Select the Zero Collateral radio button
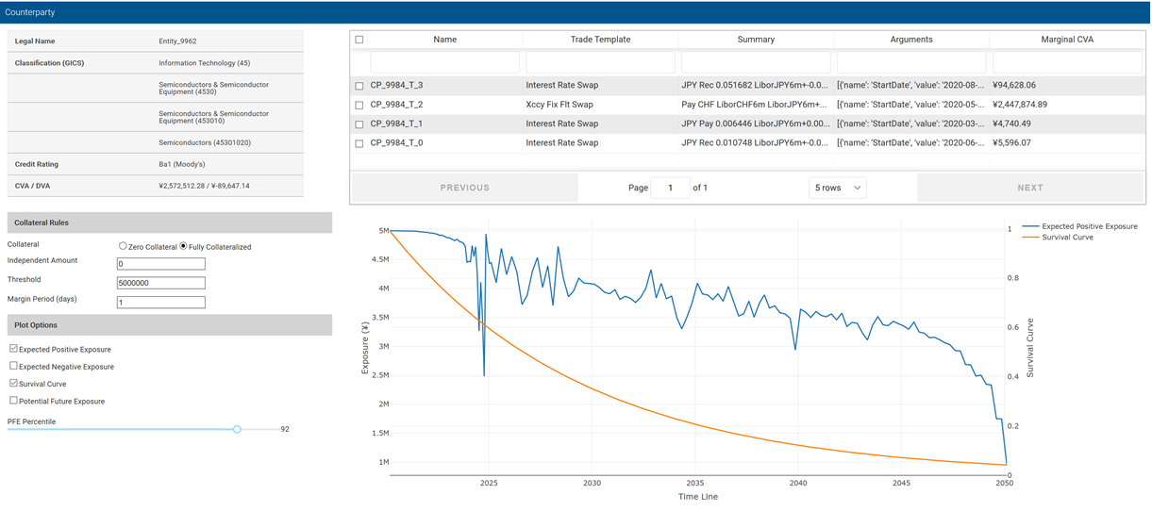Viewport: 1152px width, 511px height. 123,246
